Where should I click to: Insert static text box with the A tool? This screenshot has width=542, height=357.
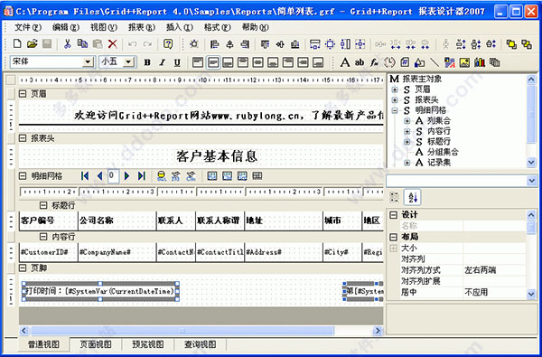(x=345, y=62)
